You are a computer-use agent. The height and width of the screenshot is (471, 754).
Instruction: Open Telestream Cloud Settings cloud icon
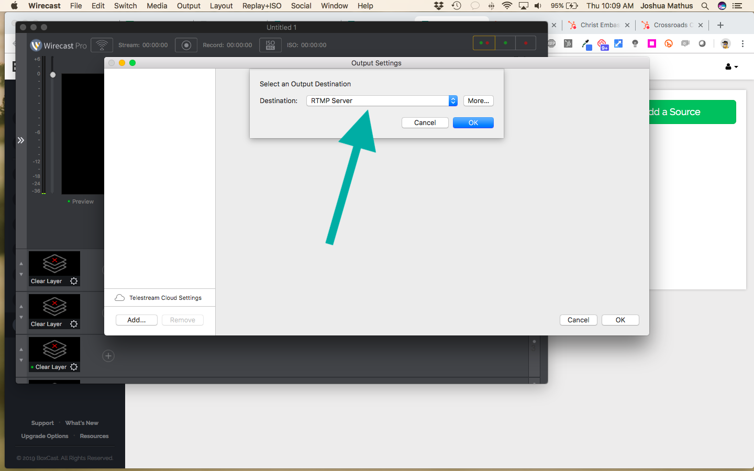point(120,298)
